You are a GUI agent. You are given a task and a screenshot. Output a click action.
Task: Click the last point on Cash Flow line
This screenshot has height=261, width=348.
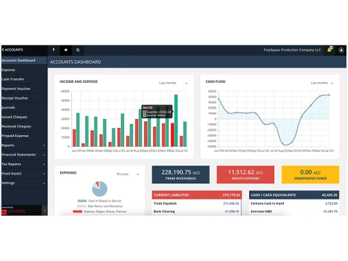pos(329,95)
